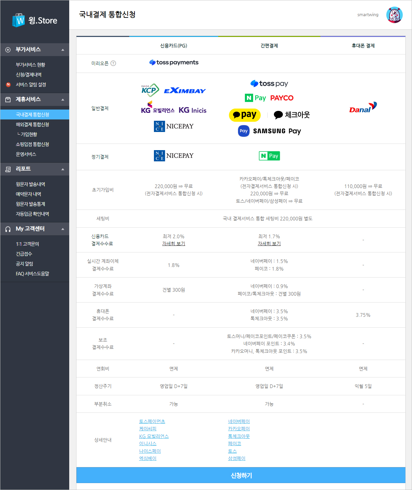The image size is (412, 490).
Task: Click the KCP logo
Action: click(150, 90)
